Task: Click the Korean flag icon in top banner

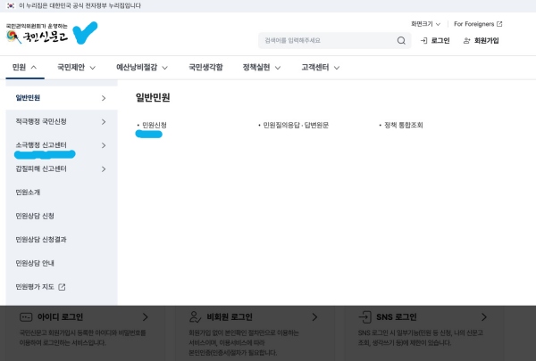Action: click(x=11, y=6)
